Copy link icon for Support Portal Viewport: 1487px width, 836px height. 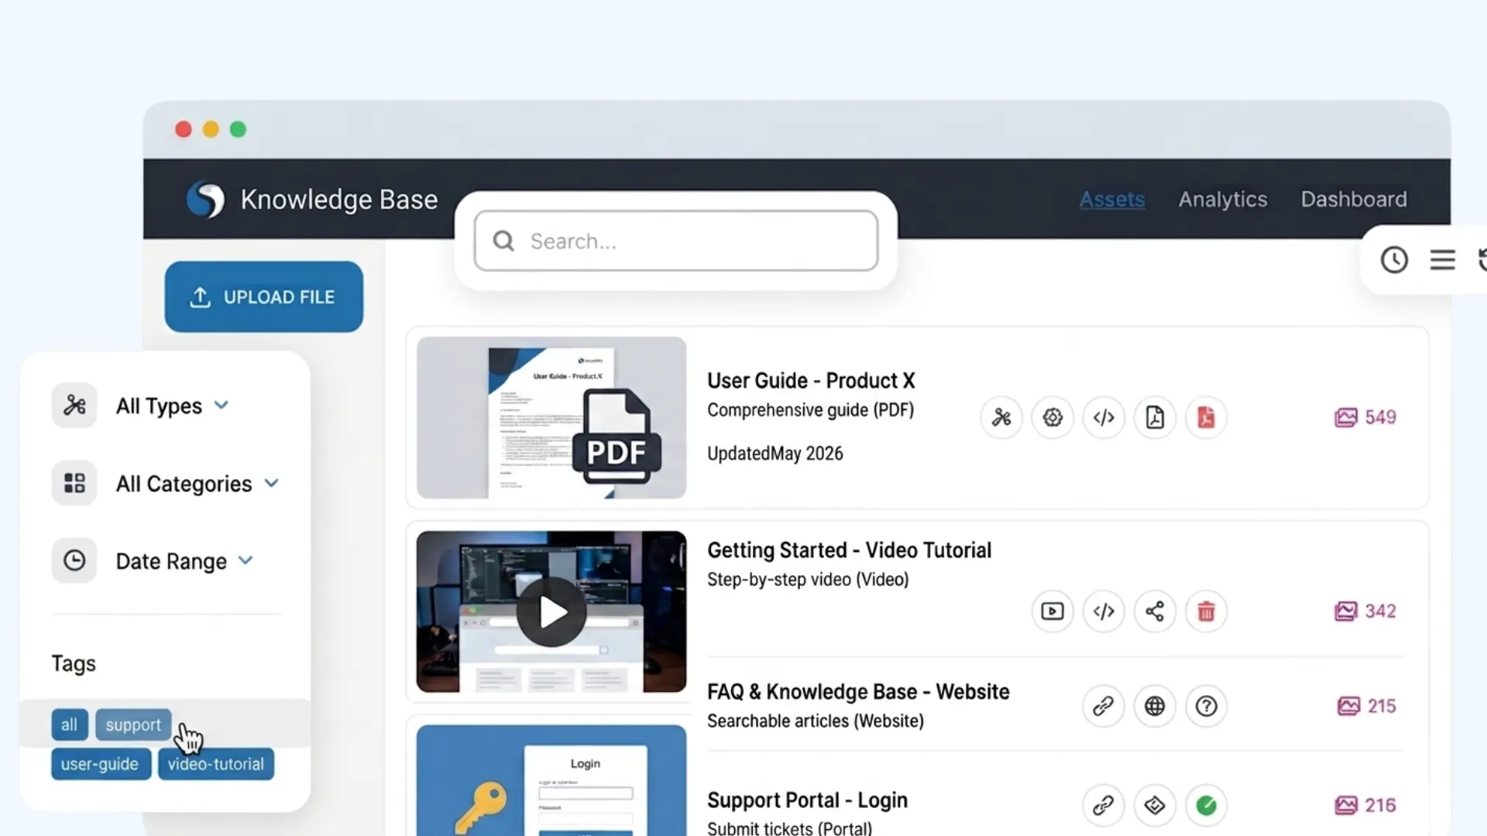coord(1104,806)
